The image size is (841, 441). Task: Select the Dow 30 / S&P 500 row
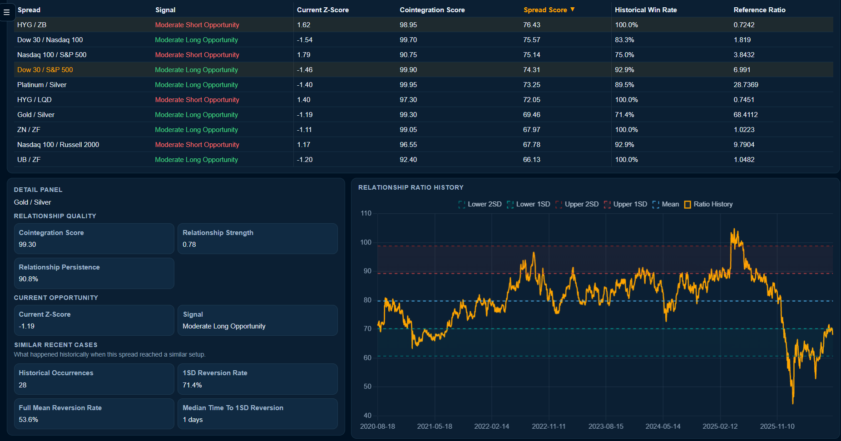pyautogui.click(x=424, y=70)
